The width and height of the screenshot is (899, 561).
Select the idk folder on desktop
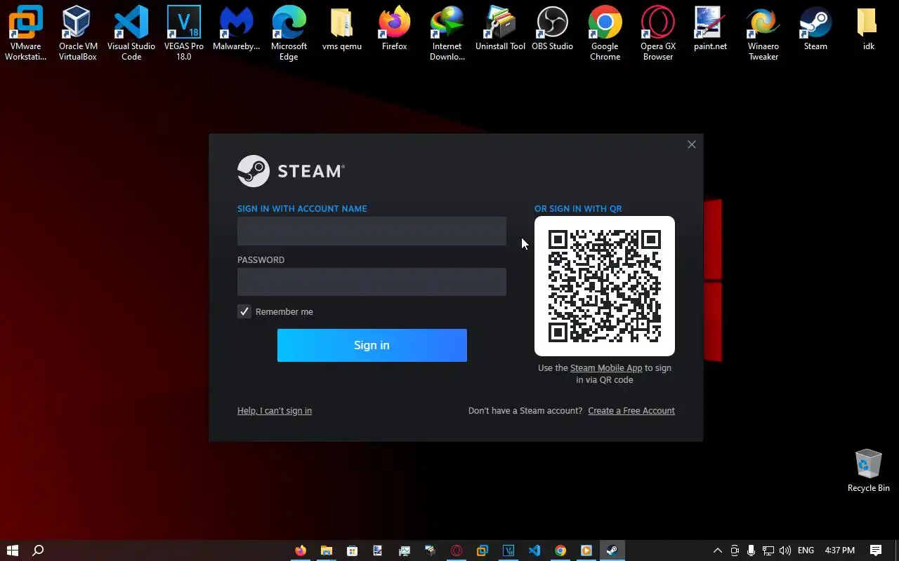[868, 28]
